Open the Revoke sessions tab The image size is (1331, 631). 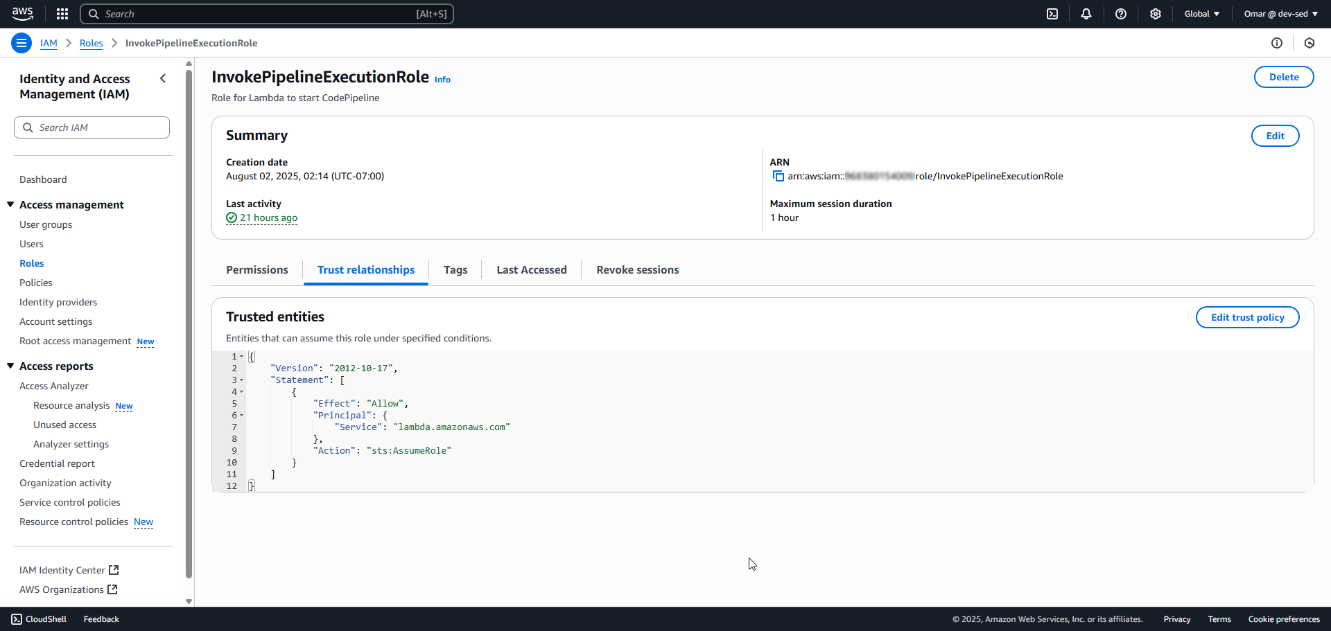tap(638, 270)
